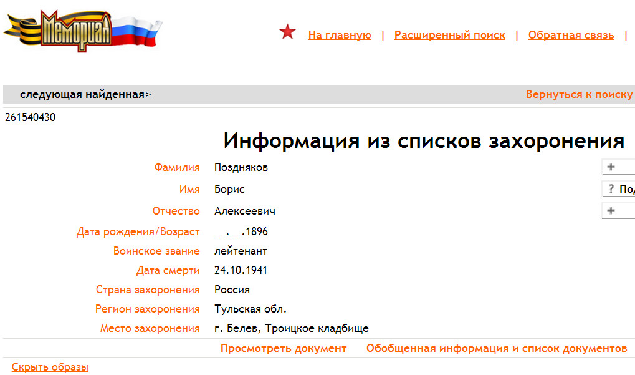Open Обобщенная информация и список документов
The height and width of the screenshot is (375, 635).
point(496,348)
